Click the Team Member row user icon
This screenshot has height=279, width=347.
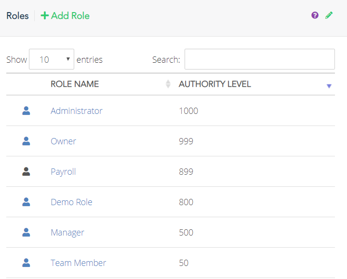click(x=26, y=263)
